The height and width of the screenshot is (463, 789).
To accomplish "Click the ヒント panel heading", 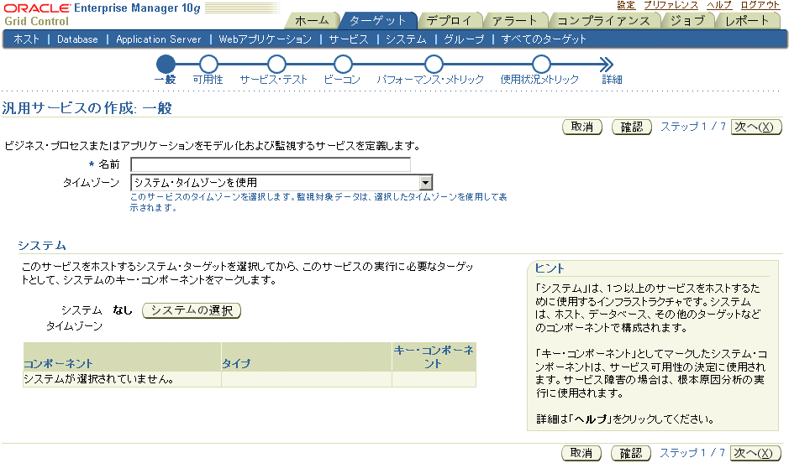I will [550, 268].
